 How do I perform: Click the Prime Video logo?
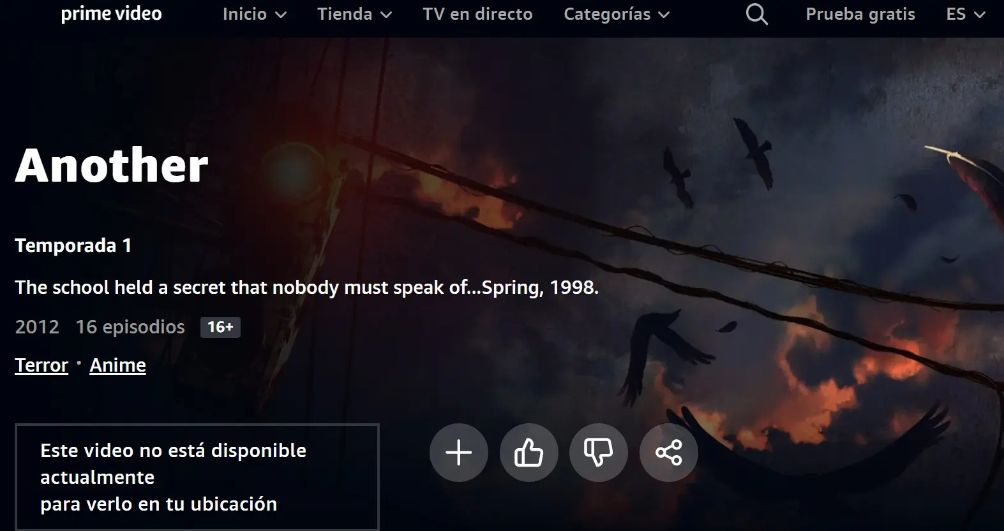click(x=111, y=14)
